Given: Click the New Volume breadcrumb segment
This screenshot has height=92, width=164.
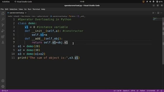Looking at the screenshot, I should point(26,16).
